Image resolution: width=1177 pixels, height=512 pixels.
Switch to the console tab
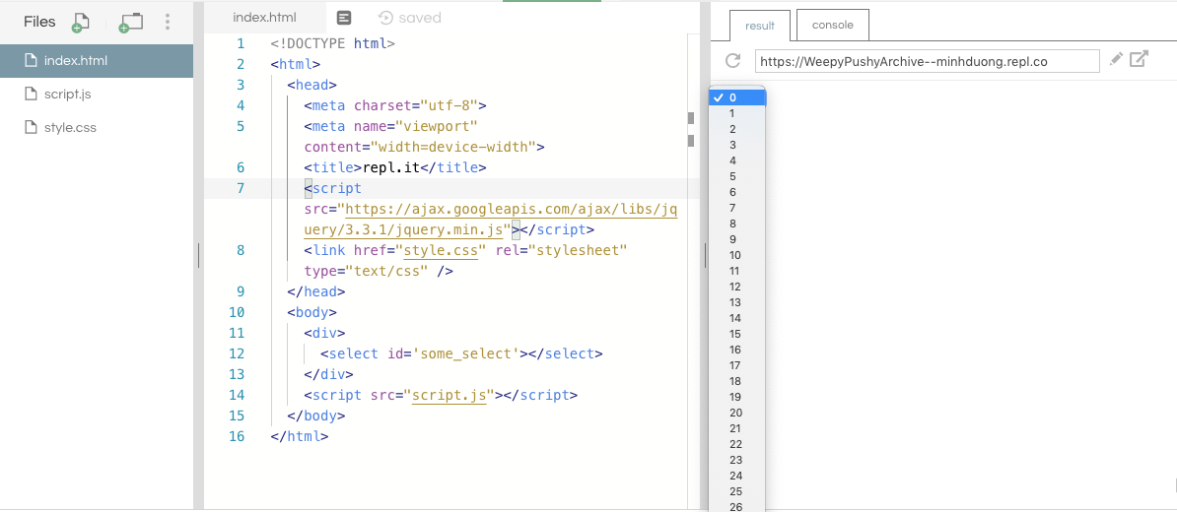832,25
